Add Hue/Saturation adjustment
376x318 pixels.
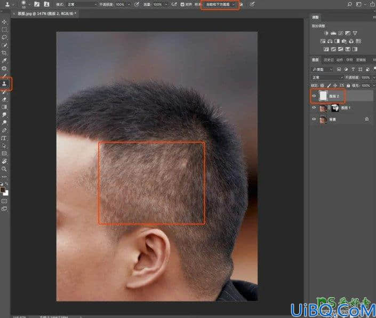click(323, 41)
